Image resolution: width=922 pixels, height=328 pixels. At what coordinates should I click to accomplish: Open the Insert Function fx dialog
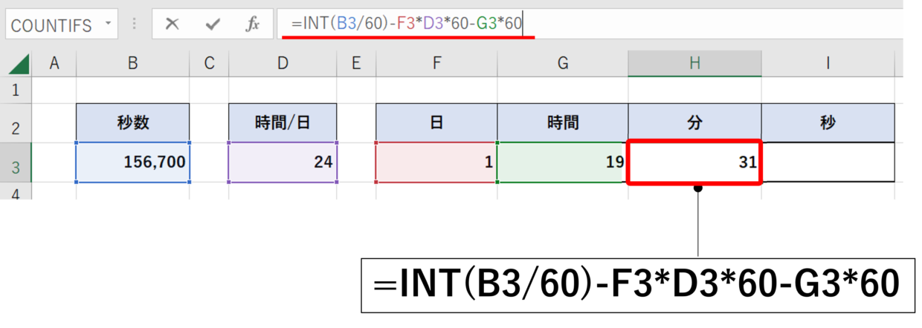(253, 24)
